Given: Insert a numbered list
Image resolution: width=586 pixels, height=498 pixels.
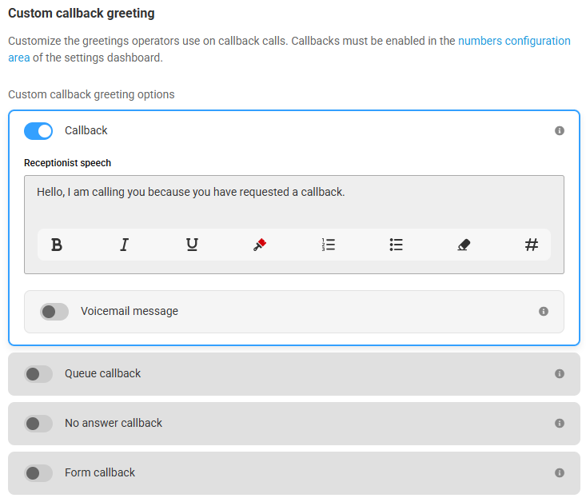Looking at the screenshot, I should 329,245.
